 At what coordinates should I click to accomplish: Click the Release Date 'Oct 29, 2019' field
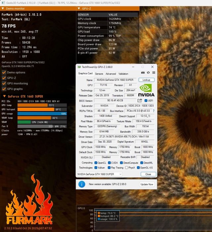(x=102, y=95)
